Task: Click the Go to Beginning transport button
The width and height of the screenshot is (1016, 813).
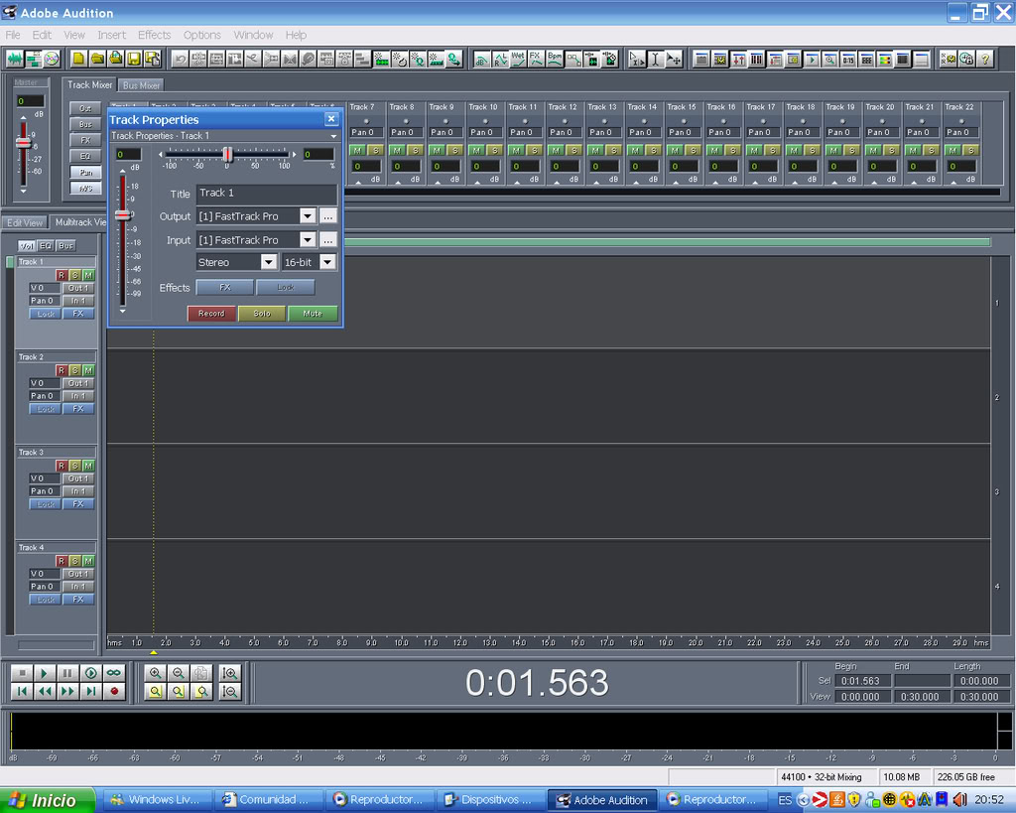Action: (x=21, y=691)
